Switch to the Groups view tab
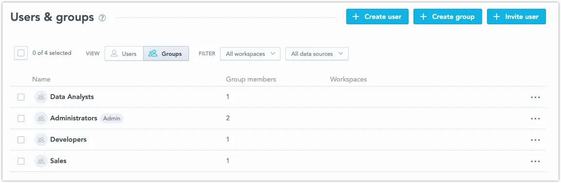Viewport: 561px width, 183px height. 166,54
